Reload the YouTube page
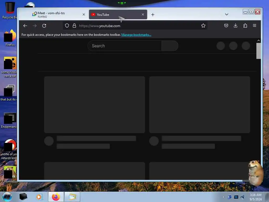This screenshot has height=202, width=269. (44, 26)
